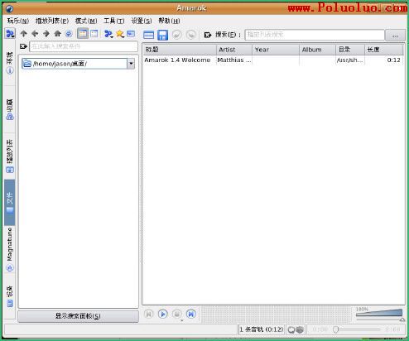
Task: Open the tools menu (T)
Action: tap(114, 21)
